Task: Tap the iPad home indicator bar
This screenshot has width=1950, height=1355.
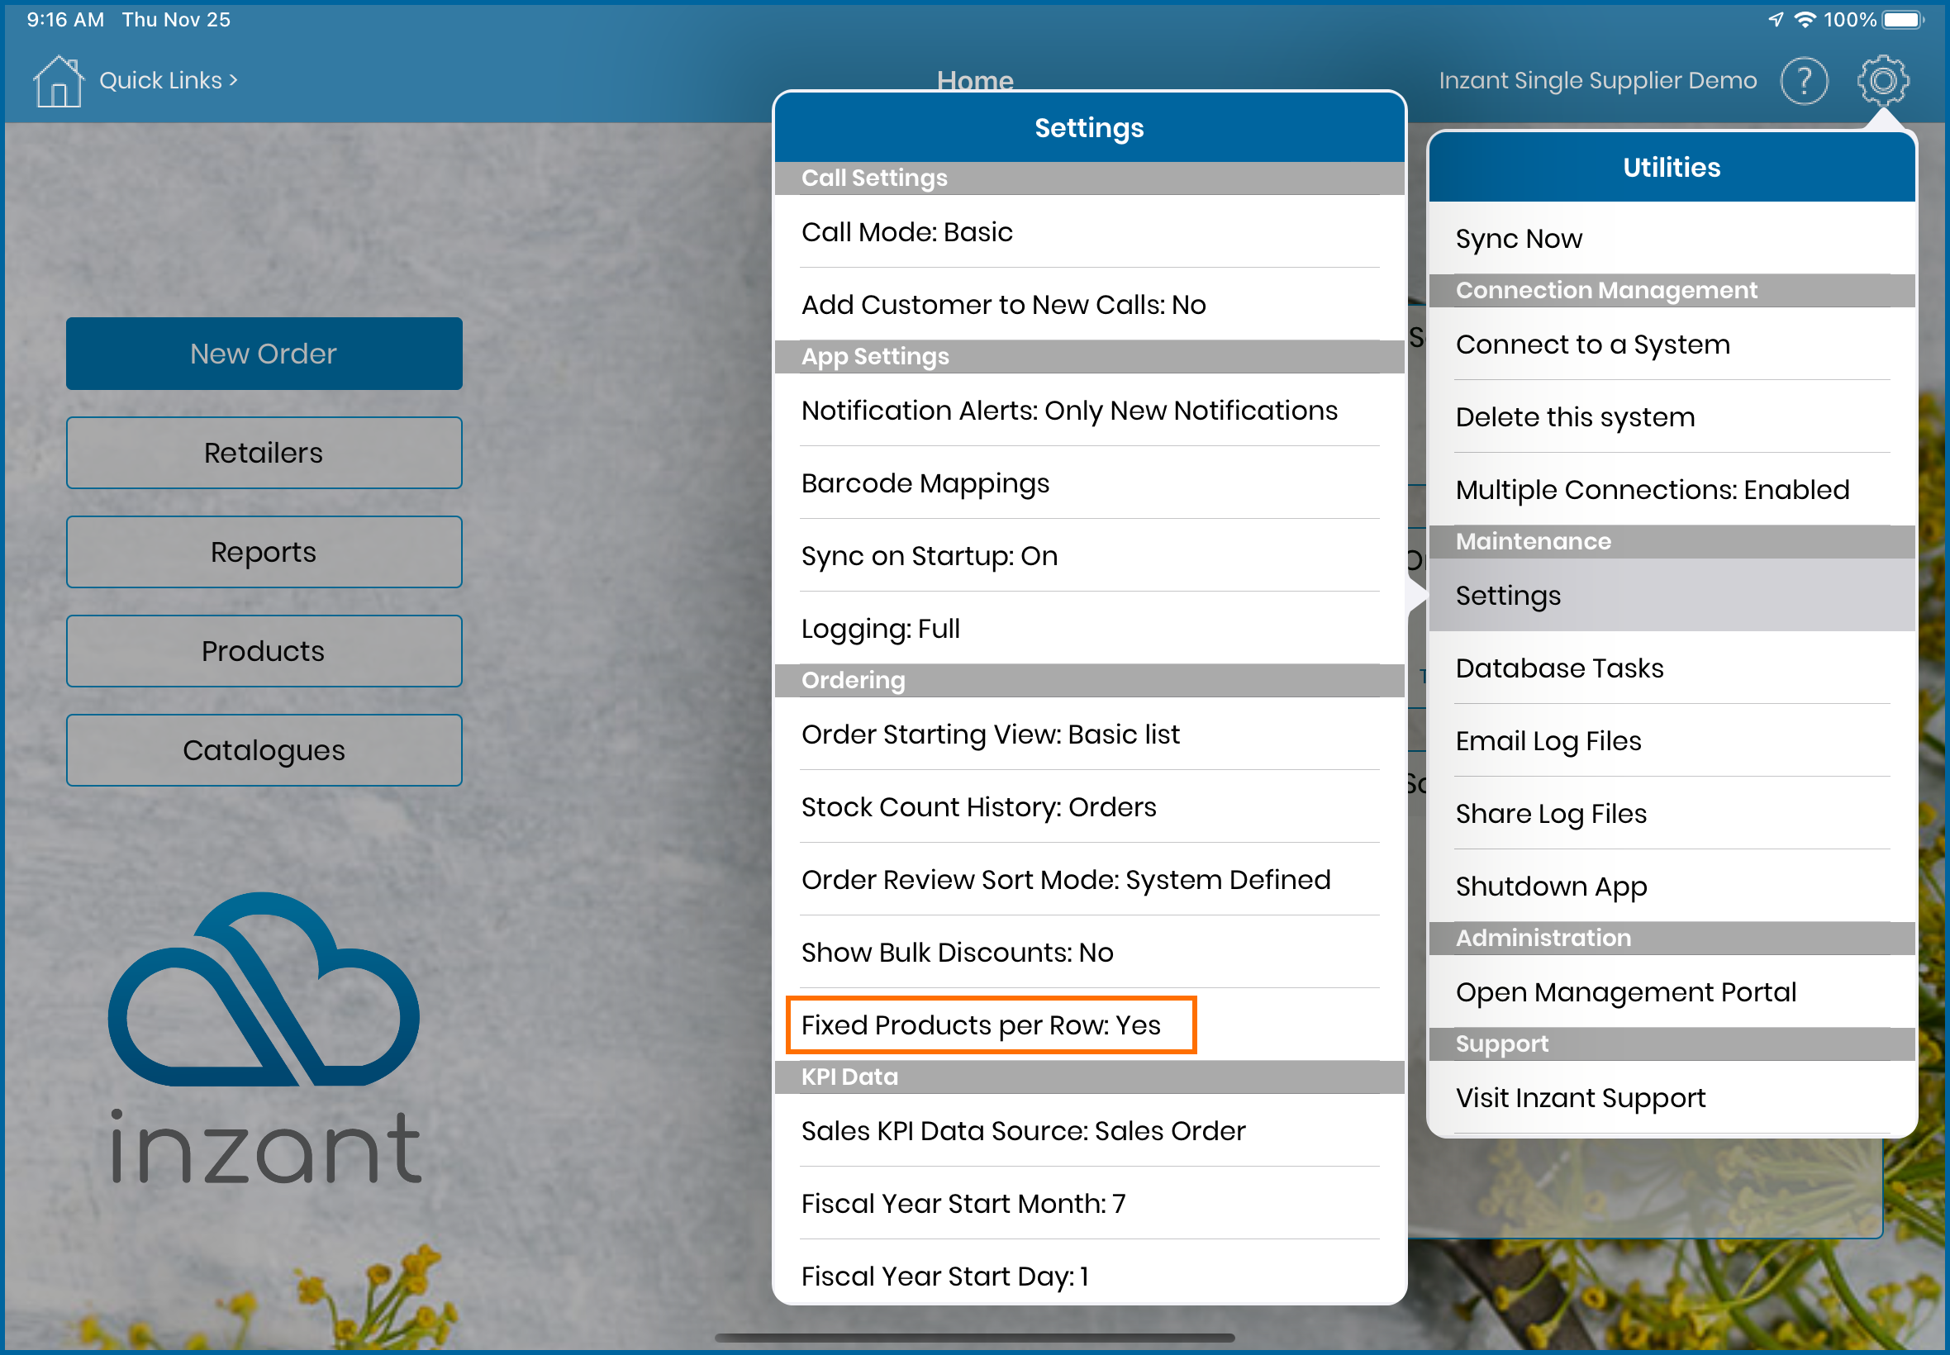Action: 974,1338
